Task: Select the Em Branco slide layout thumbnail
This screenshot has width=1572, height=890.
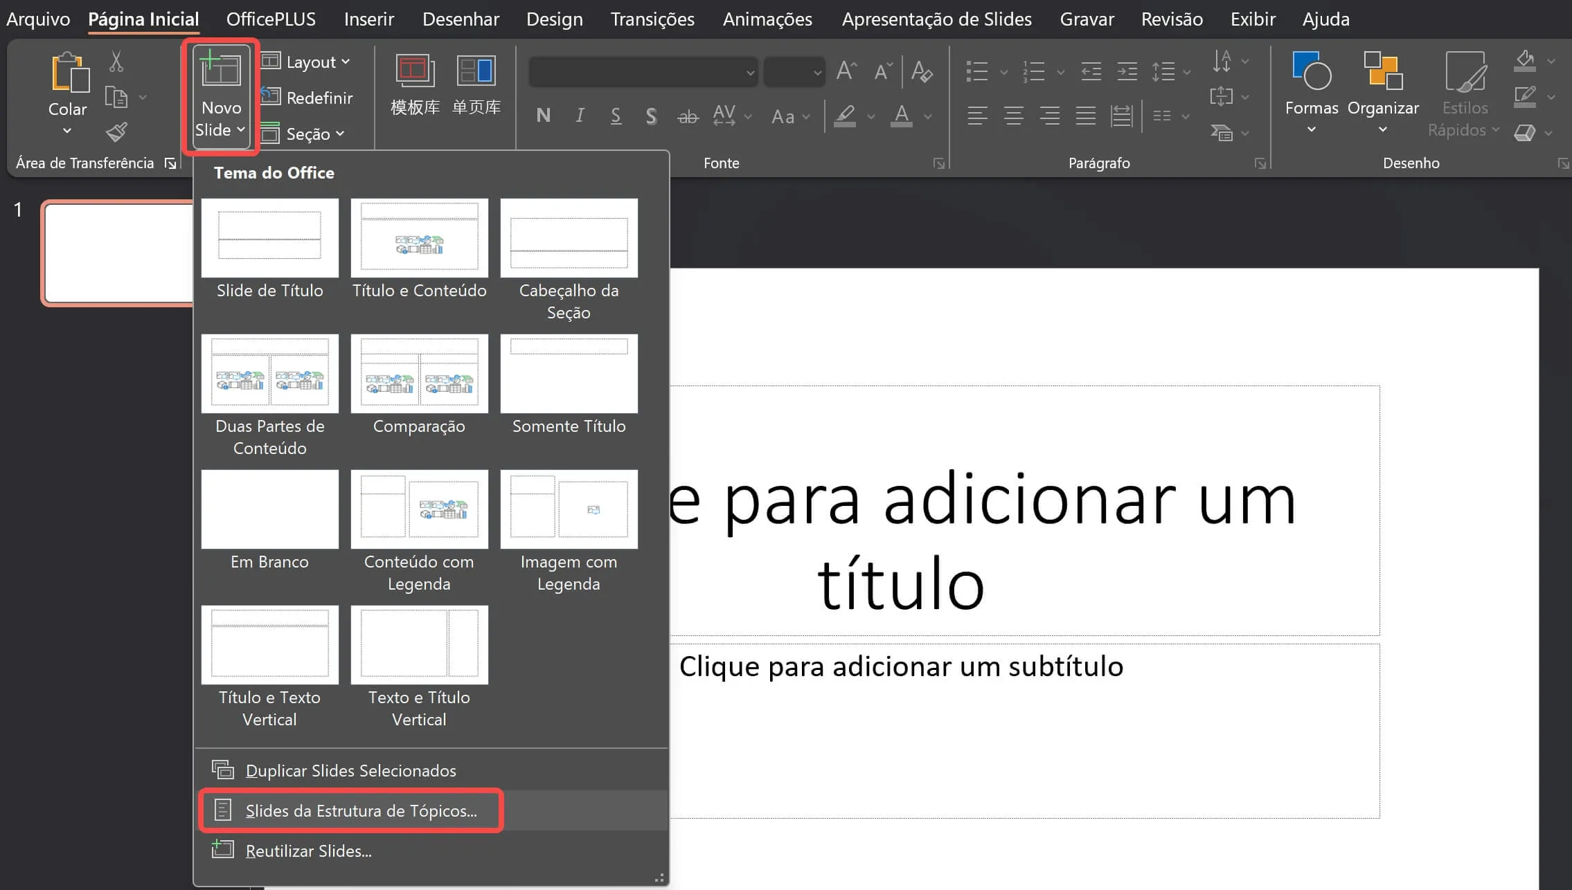Action: tap(269, 509)
